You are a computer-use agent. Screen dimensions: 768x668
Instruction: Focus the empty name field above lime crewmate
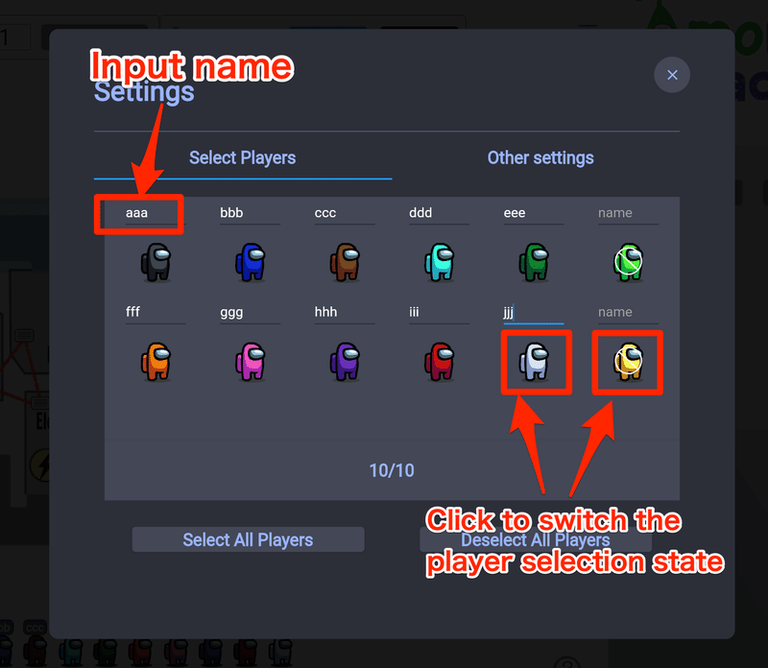[x=628, y=213]
